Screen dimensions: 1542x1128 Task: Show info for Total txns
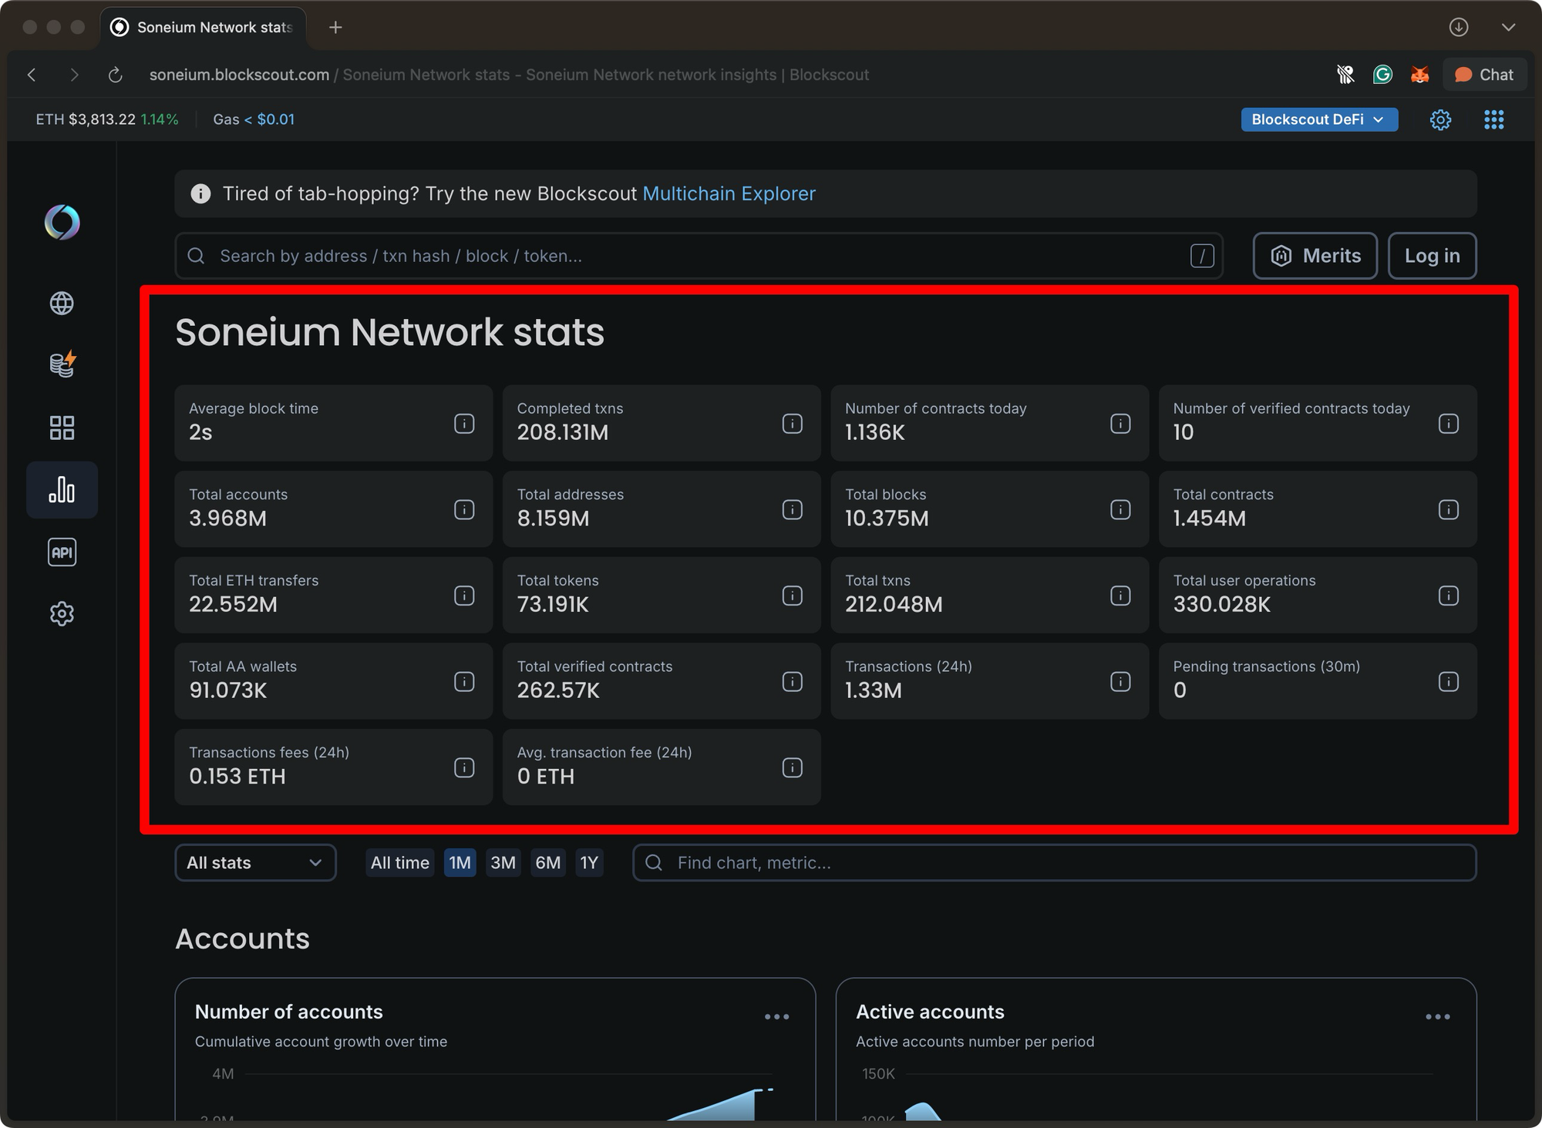point(1120,596)
